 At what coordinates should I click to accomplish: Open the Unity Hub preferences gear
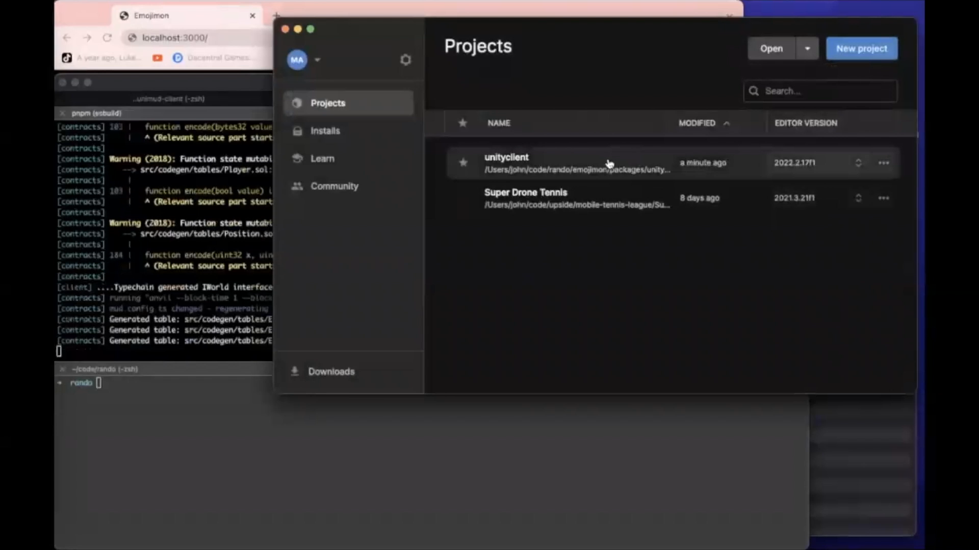click(x=405, y=60)
